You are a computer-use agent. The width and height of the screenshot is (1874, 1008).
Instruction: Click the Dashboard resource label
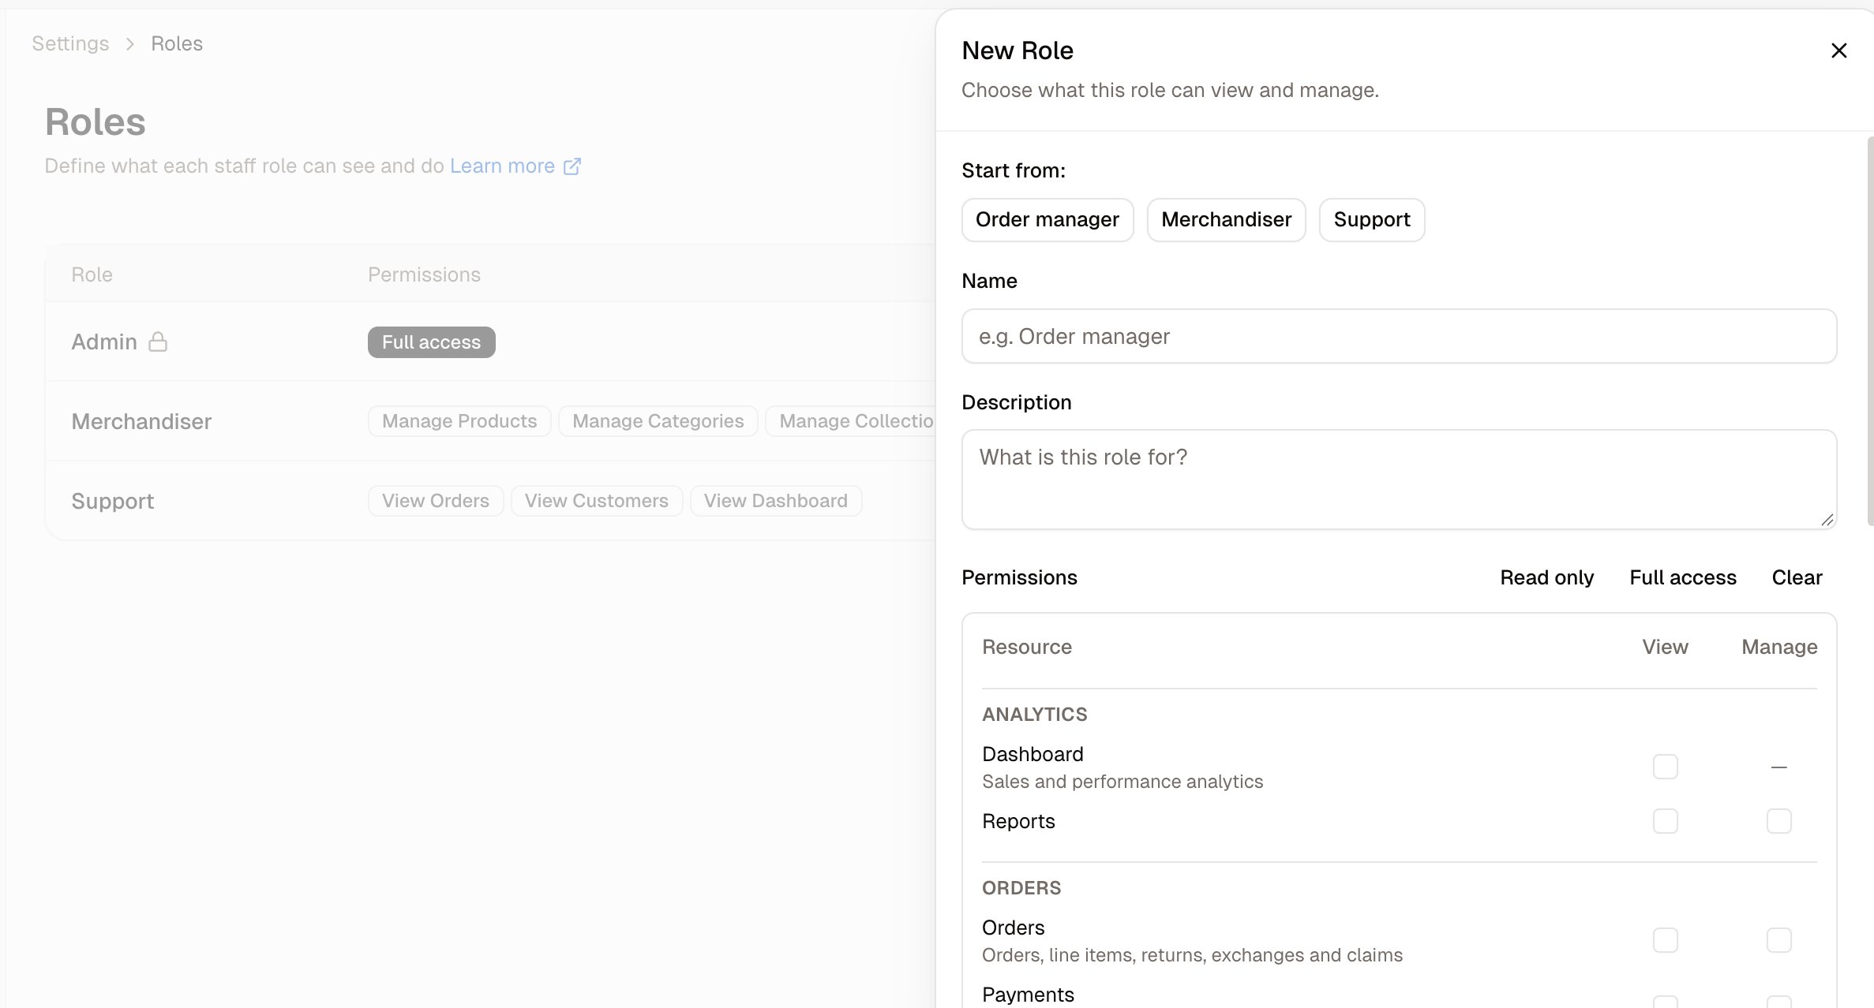coord(1033,754)
